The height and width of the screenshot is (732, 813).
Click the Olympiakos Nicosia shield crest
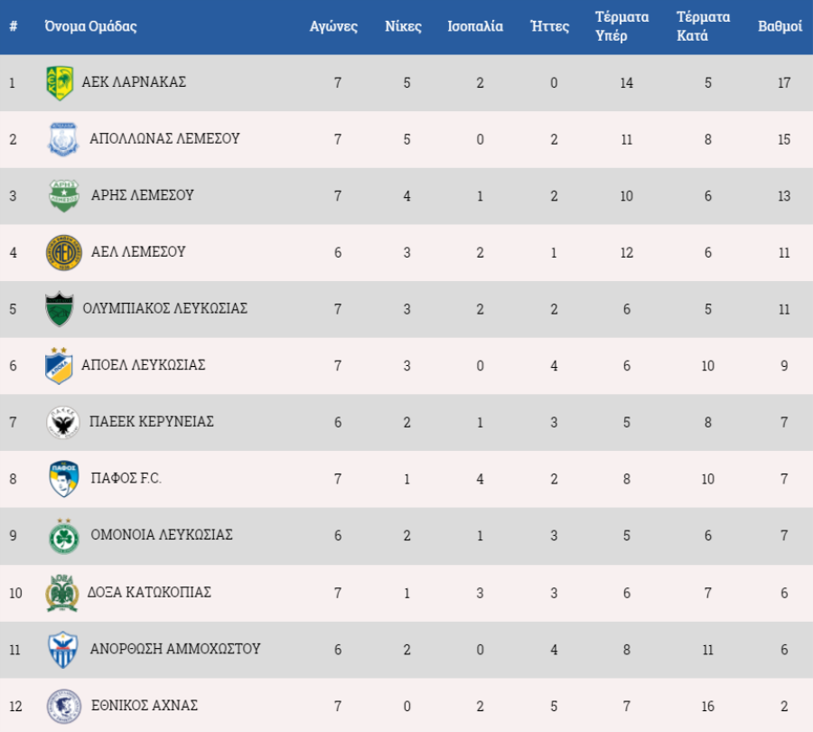[60, 309]
